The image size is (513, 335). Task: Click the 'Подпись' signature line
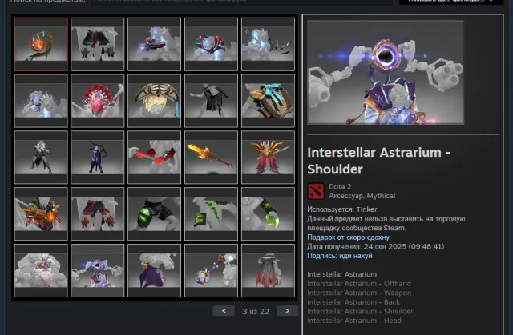340,256
